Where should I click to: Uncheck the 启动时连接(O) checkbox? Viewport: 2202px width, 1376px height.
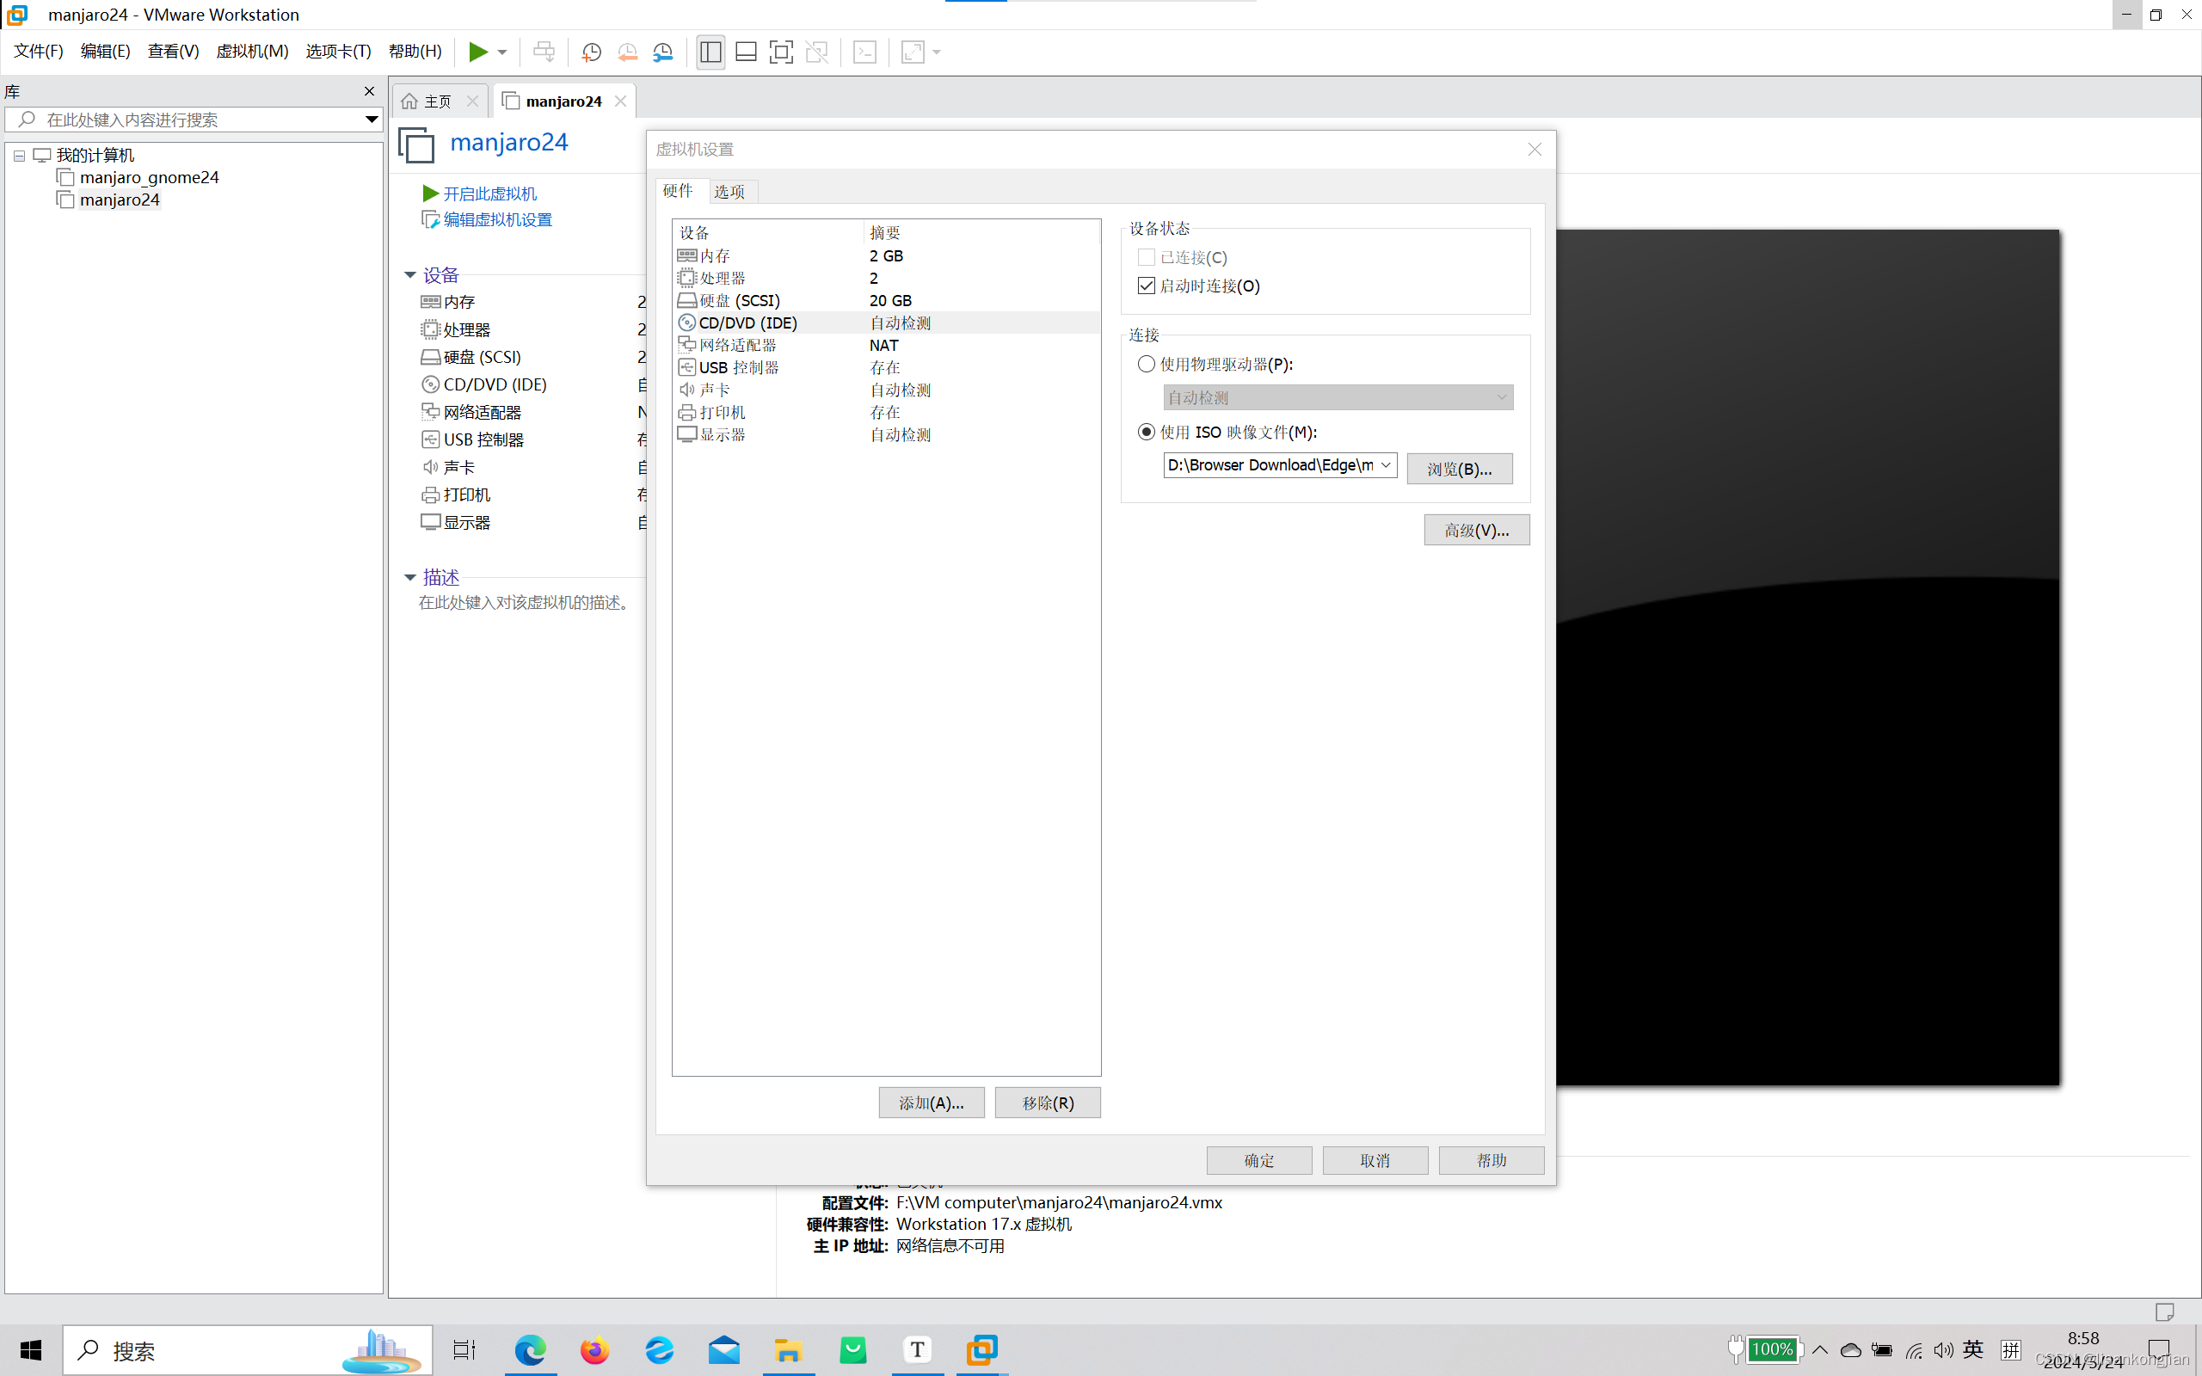point(1147,286)
